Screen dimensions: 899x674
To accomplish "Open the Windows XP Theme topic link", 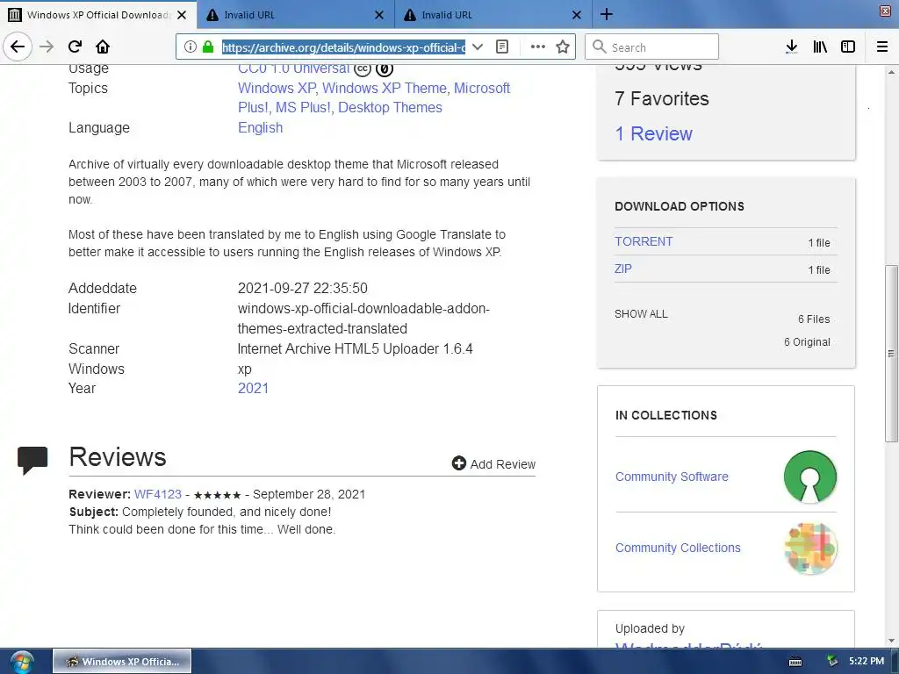I will [x=385, y=89].
